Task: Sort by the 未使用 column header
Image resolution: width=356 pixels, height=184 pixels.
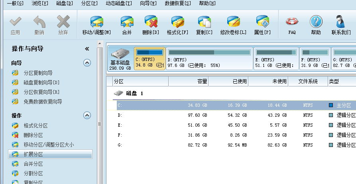Action: tap(268, 82)
